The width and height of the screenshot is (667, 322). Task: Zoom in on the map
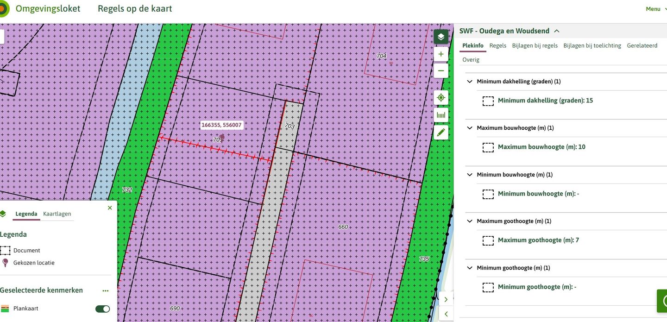(440, 54)
